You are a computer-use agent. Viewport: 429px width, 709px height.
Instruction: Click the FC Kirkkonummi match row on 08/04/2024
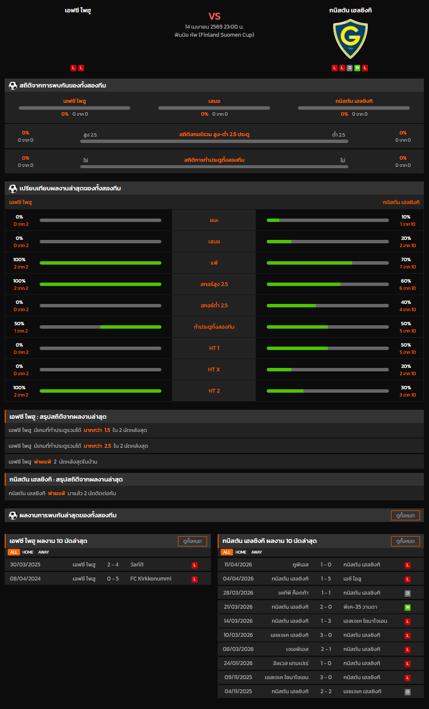[108, 579]
